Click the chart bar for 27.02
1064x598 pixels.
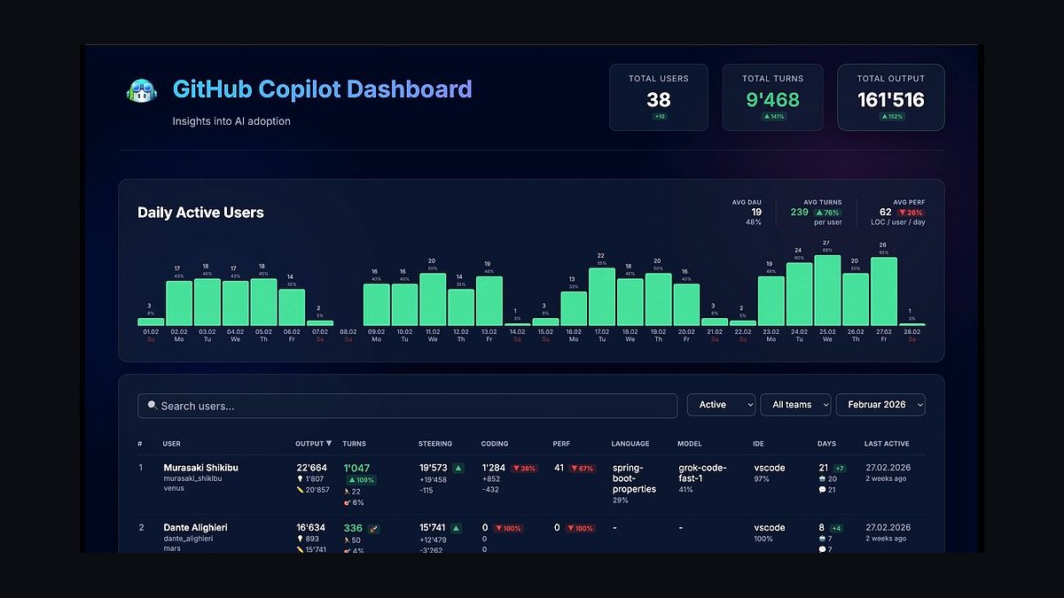(x=884, y=291)
